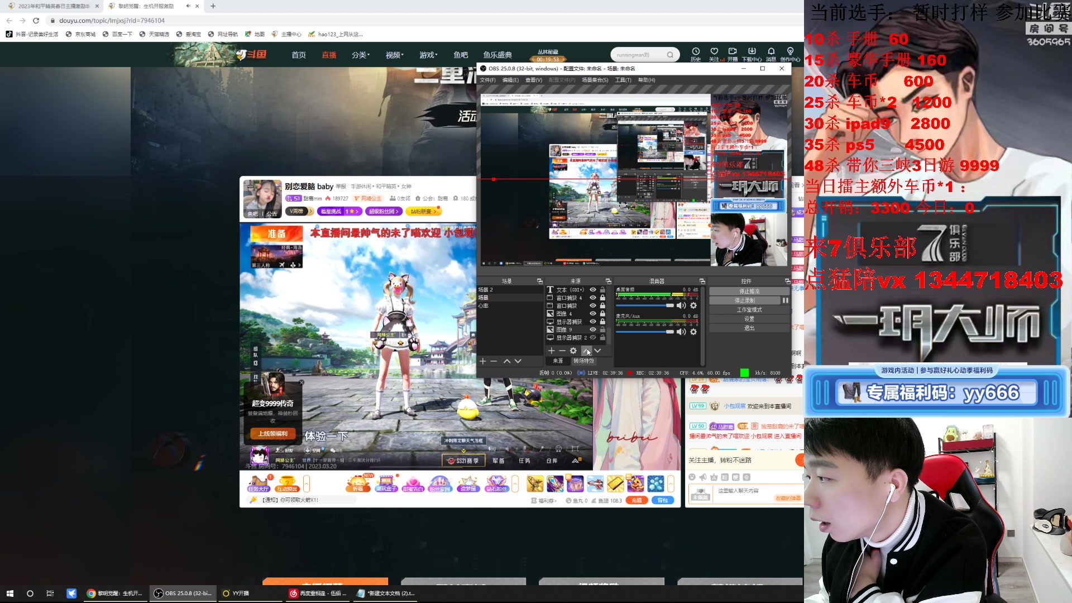The width and height of the screenshot is (1072, 603).
Task: Click the 停止推流 stop streaming button
Action: point(749,291)
